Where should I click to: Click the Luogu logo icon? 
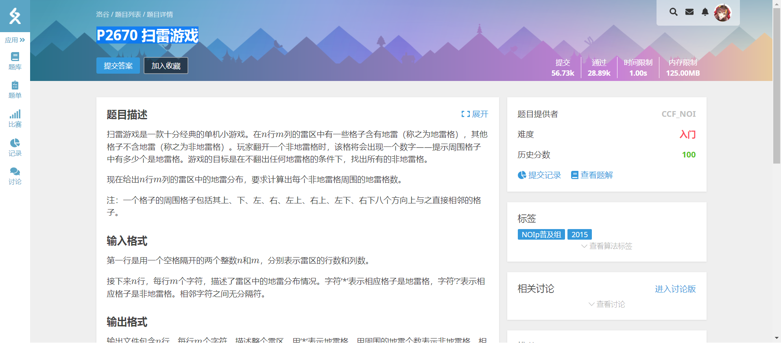tap(15, 16)
